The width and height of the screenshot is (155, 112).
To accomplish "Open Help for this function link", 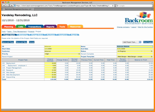I will [x=145, y=27].
